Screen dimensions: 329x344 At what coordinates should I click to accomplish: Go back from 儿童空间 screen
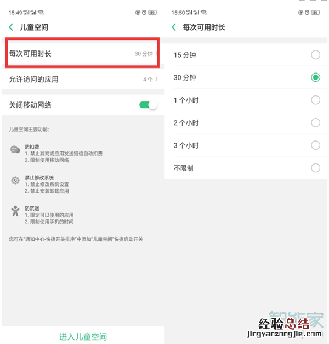tap(11, 27)
